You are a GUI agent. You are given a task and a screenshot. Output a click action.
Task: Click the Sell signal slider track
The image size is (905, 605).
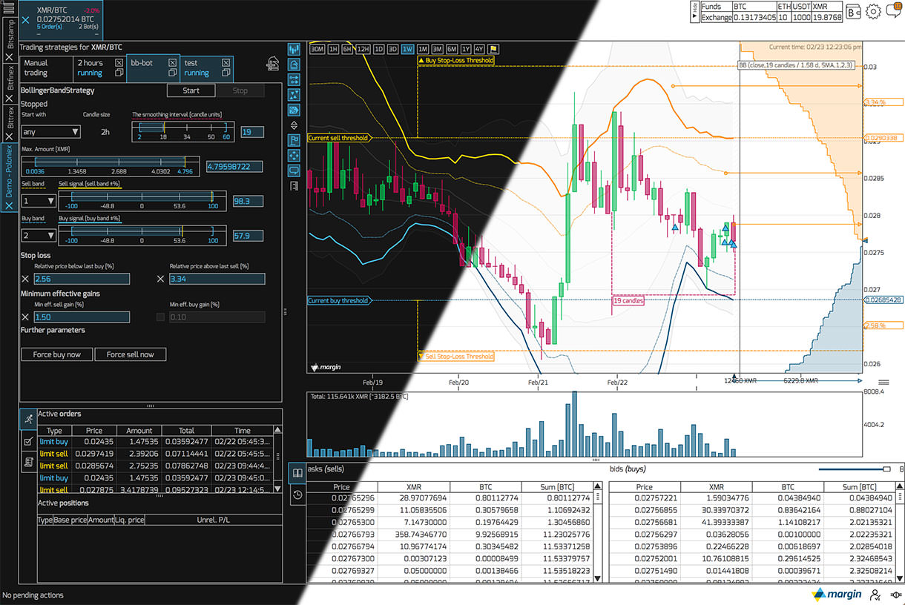(142, 196)
